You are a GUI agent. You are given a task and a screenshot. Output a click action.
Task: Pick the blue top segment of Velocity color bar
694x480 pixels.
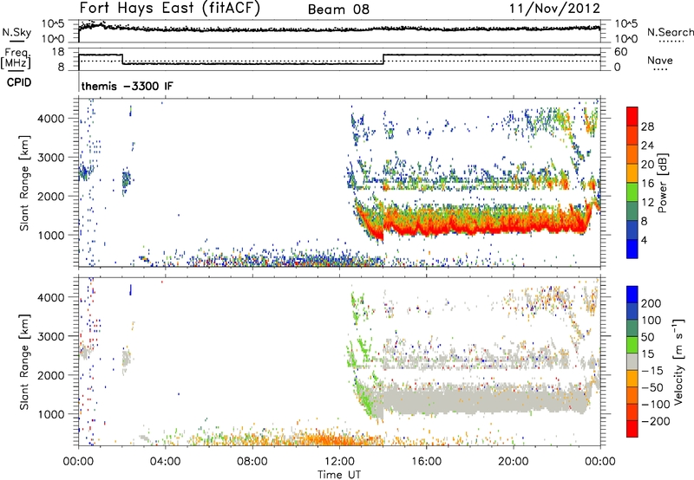coord(632,295)
